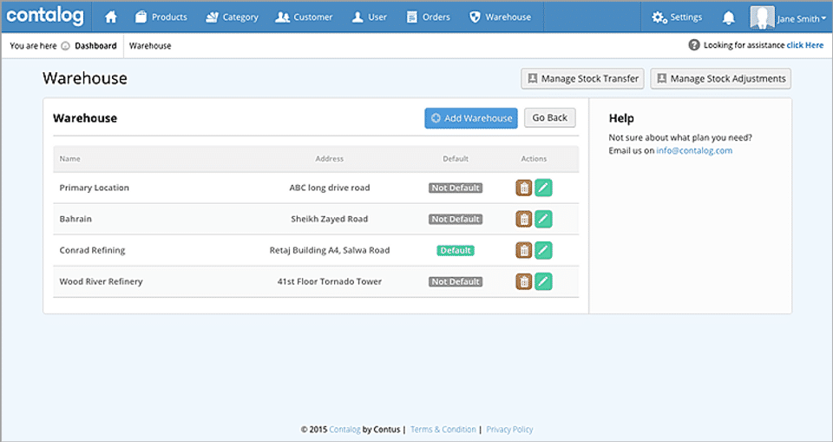Click the '41st Floor Tornado Tower' address
Viewport: 833px width, 442px height.
click(330, 281)
